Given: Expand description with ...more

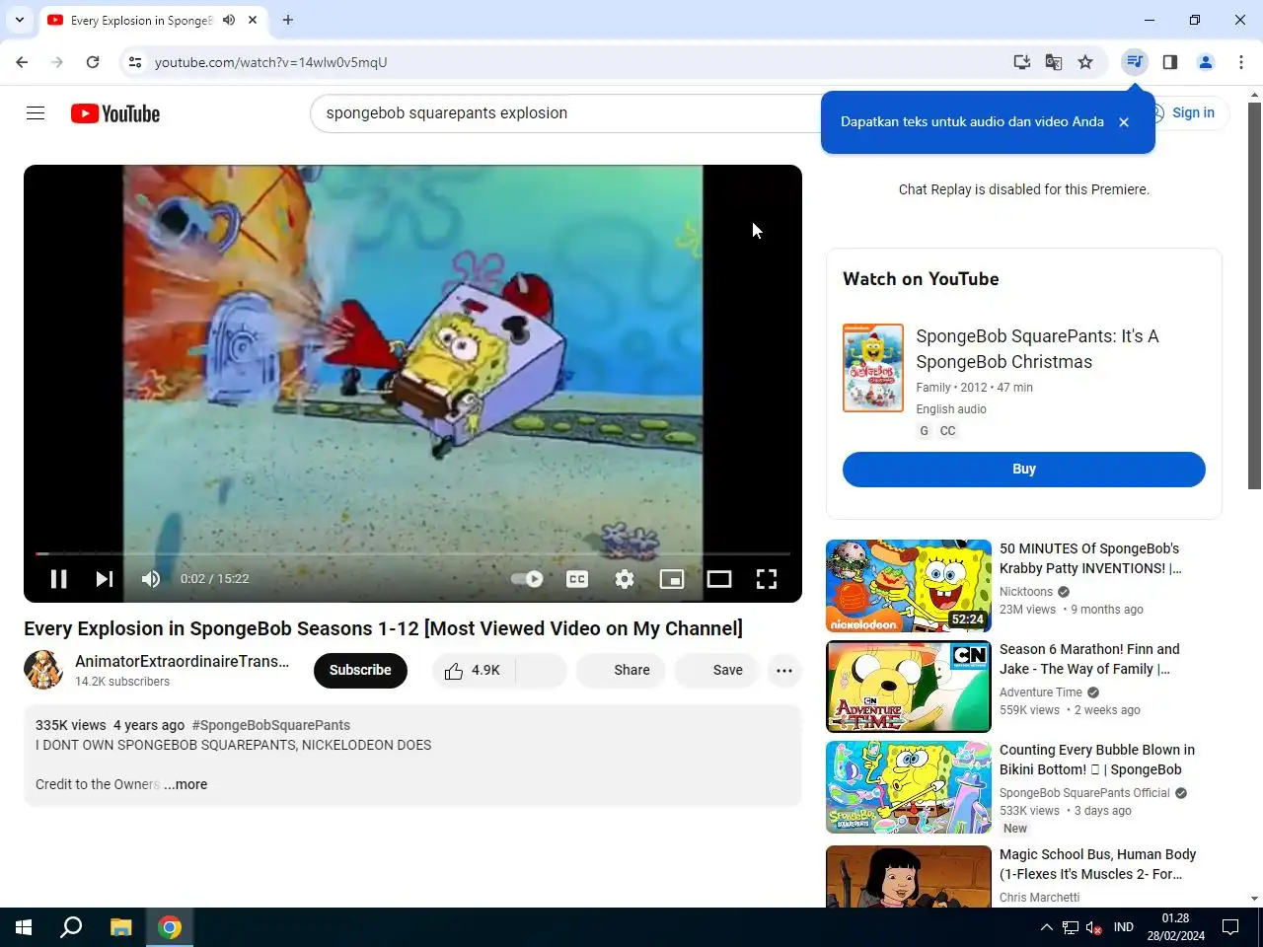Looking at the screenshot, I should click(186, 784).
